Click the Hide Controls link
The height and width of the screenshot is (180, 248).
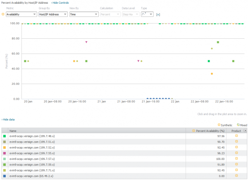61,3
